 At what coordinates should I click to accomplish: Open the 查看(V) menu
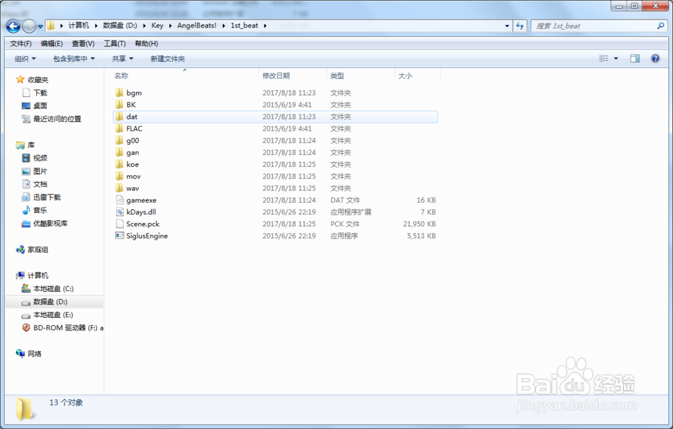point(83,43)
